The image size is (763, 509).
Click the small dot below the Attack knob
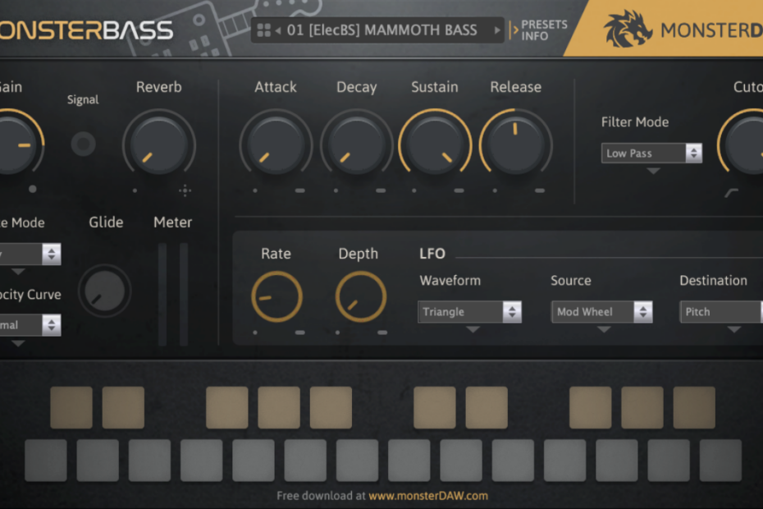tap(255, 190)
